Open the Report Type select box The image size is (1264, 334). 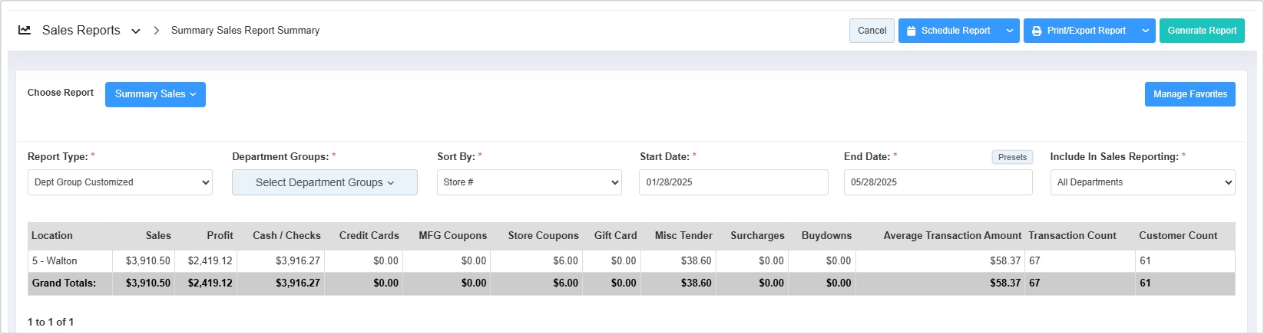[x=120, y=182]
